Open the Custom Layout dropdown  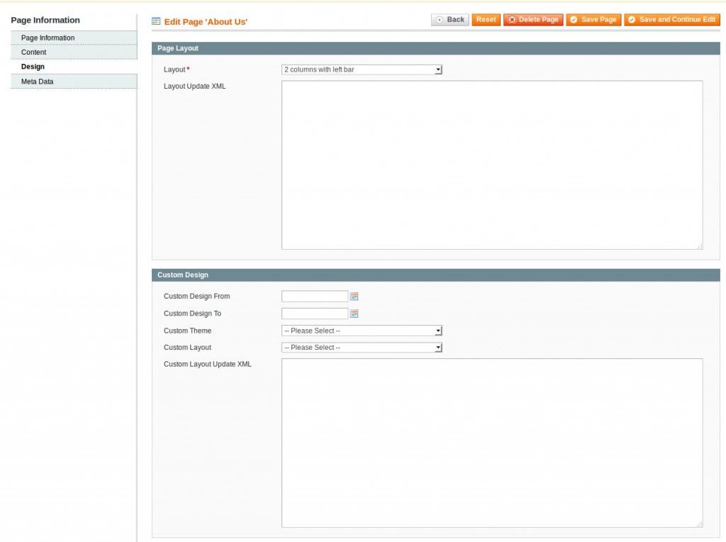(x=362, y=348)
